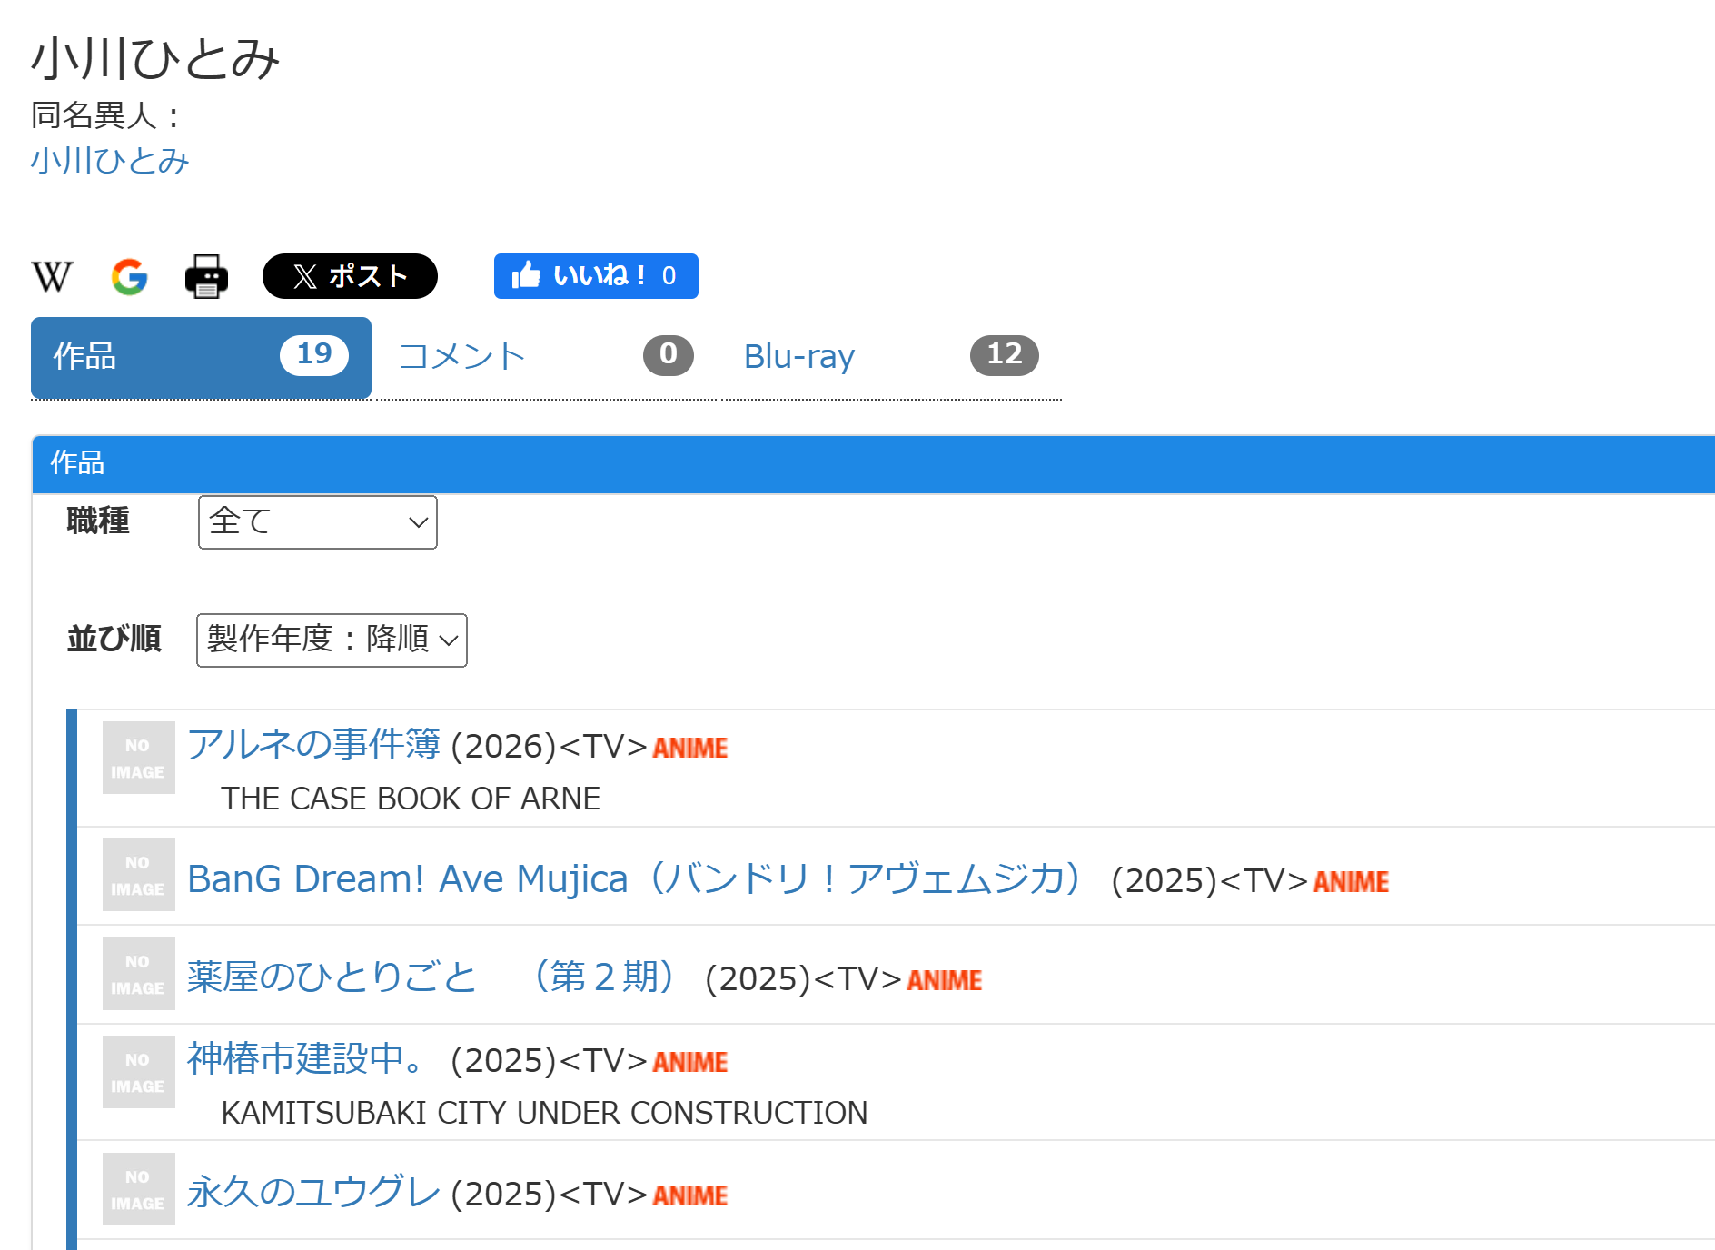1715x1250 pixels.
Task: Open 薬屋のひとりごと 第2期 link
Action: [431, 977]
